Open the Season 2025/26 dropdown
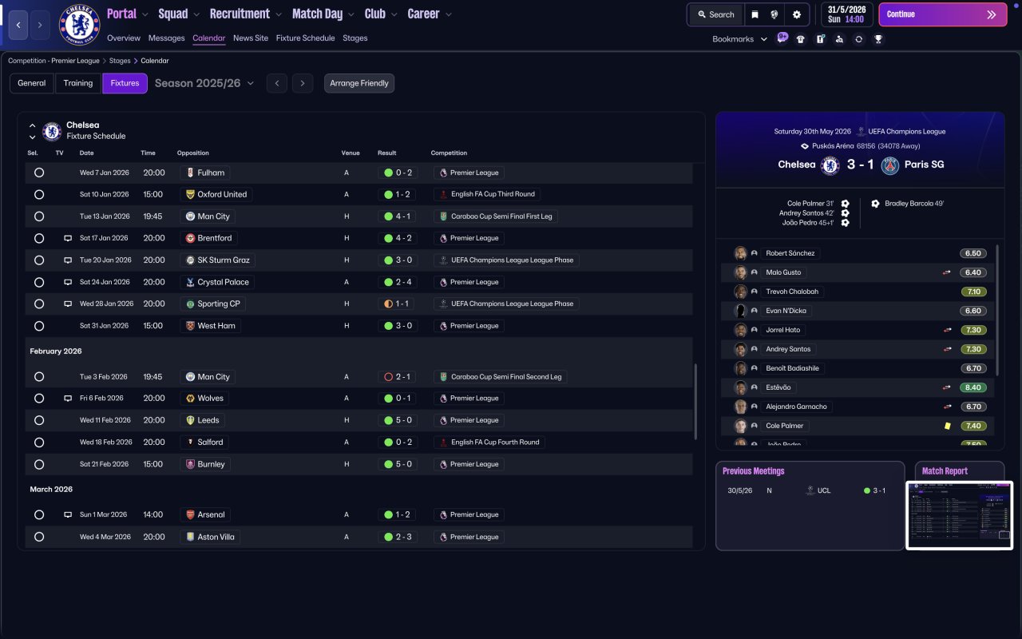Image resolution: width=1022 pixels, height=639 pixels. [x=204, y=83]
